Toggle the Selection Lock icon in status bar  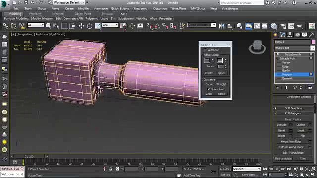point(111,169)
